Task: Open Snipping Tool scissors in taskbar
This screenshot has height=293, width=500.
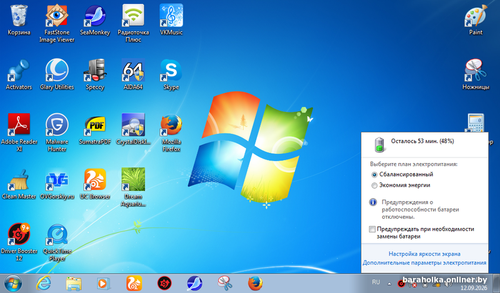Action: click(x=225, y=284)
